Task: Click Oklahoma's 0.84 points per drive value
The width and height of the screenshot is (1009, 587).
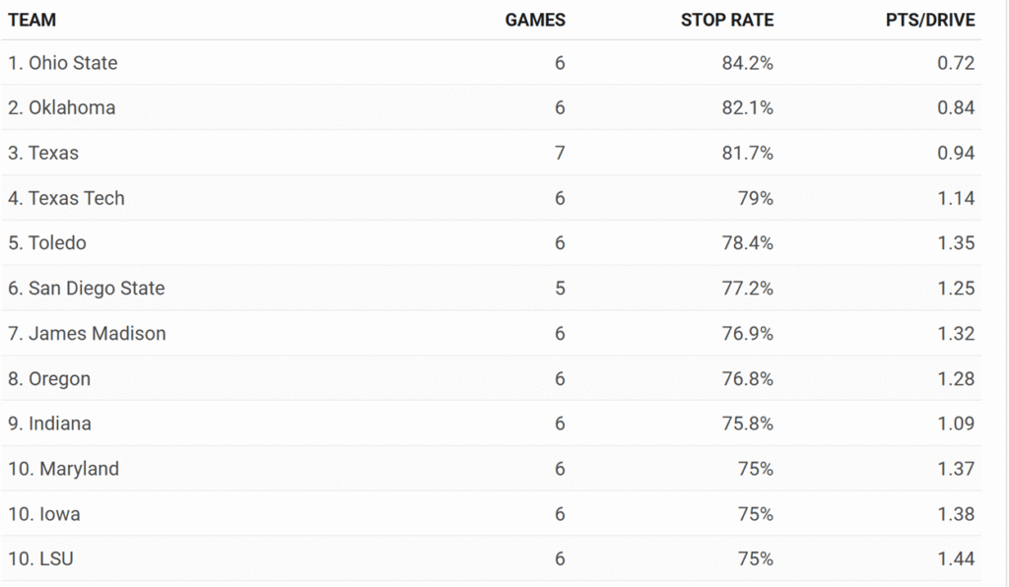Action: 956,108
